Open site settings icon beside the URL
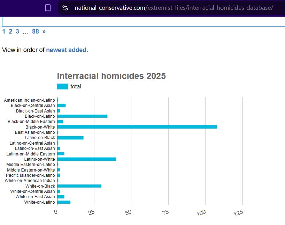This screenshot has width=285, height=225. [65, 8]
